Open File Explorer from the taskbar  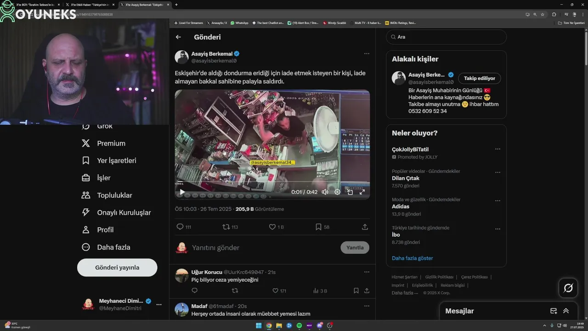point(279,325)
